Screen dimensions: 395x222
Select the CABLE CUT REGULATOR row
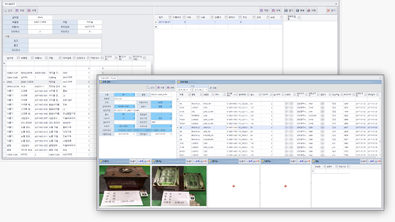tap(50, 73)
